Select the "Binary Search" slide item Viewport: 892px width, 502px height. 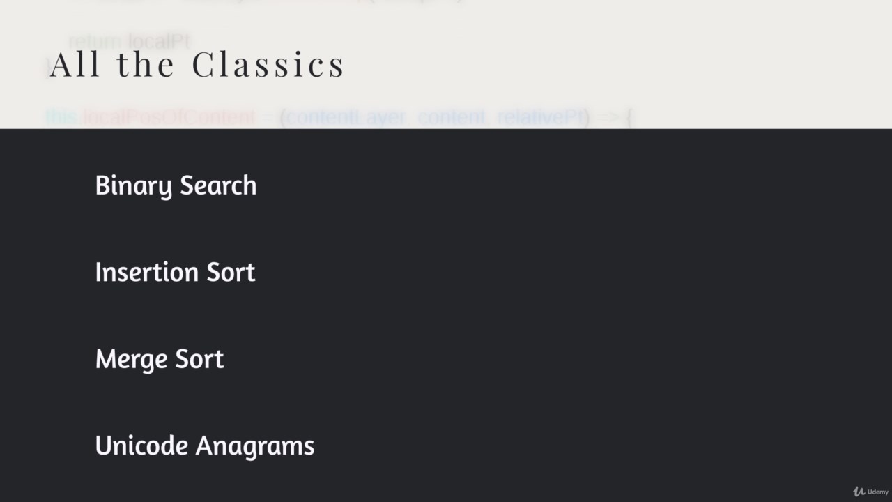click(x=176, y=185)
